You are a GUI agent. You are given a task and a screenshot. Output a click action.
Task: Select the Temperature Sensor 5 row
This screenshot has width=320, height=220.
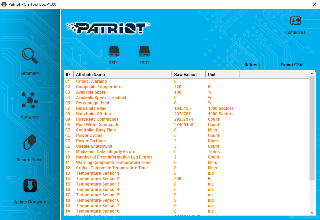point(186,195)
